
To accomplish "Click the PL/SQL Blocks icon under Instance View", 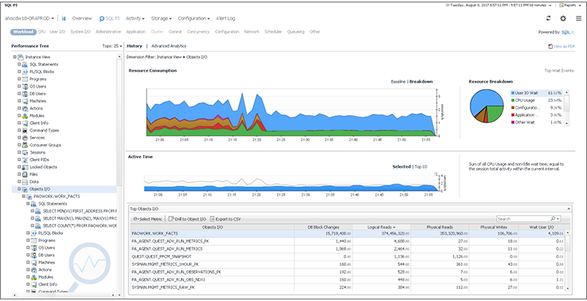I will pyautogui.click(x=25, y=72).
